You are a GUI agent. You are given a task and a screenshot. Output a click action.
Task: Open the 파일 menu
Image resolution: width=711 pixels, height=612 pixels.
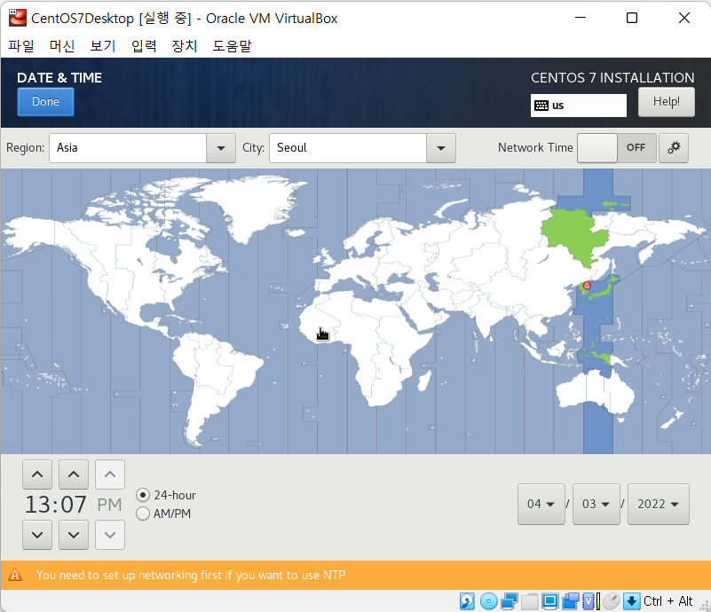click(x=21, y=46)
